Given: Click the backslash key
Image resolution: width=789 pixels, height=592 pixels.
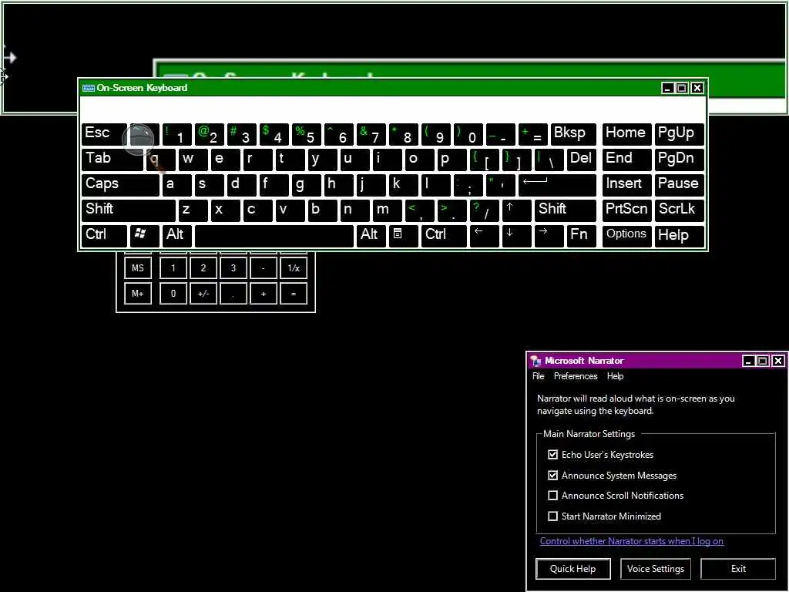Looking at the screenshot, I should coord(549,159).
